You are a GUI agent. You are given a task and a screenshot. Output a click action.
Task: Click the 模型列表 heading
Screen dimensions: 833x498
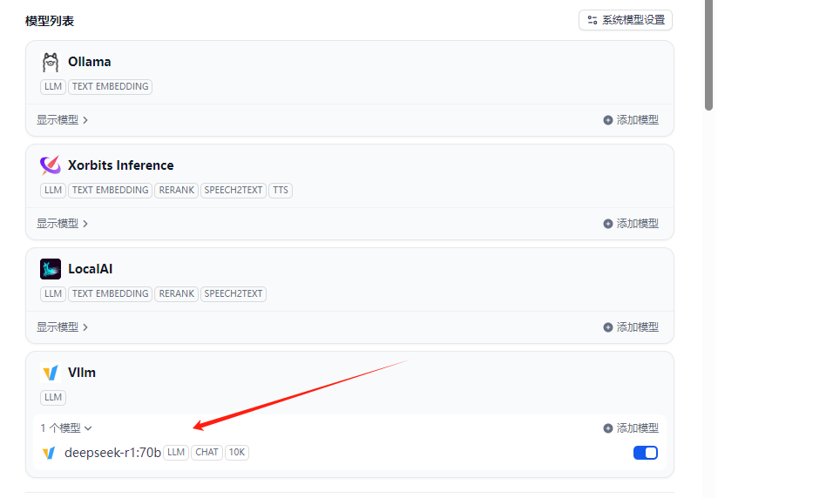[50, 21]
